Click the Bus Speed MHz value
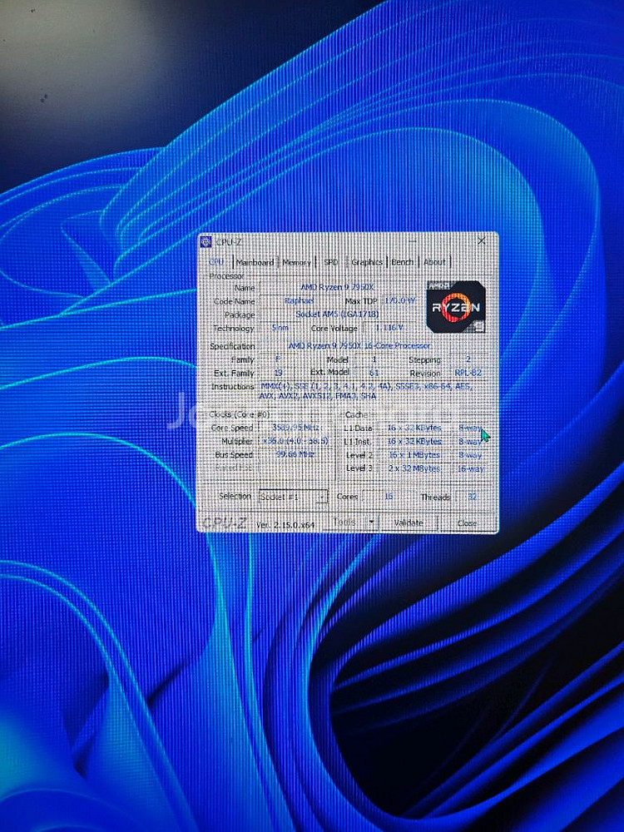 295,455
